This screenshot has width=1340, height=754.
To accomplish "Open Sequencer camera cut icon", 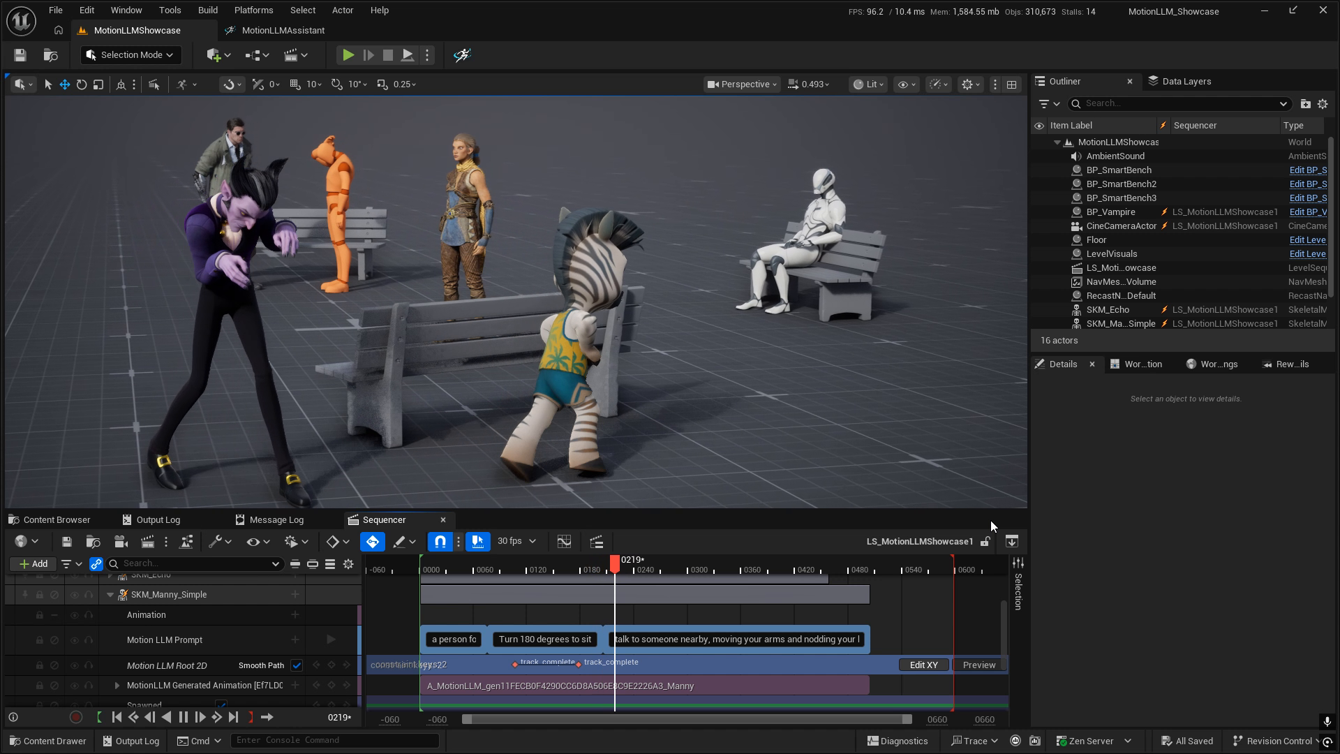I will [x=120, y=542].
